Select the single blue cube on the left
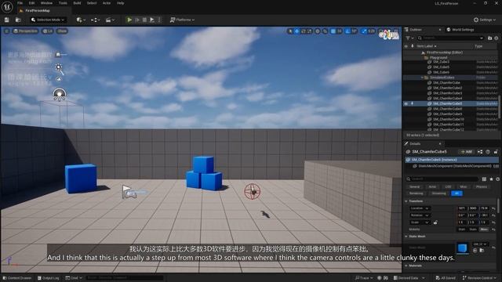502x282 pixels. [x=81, y=179]
